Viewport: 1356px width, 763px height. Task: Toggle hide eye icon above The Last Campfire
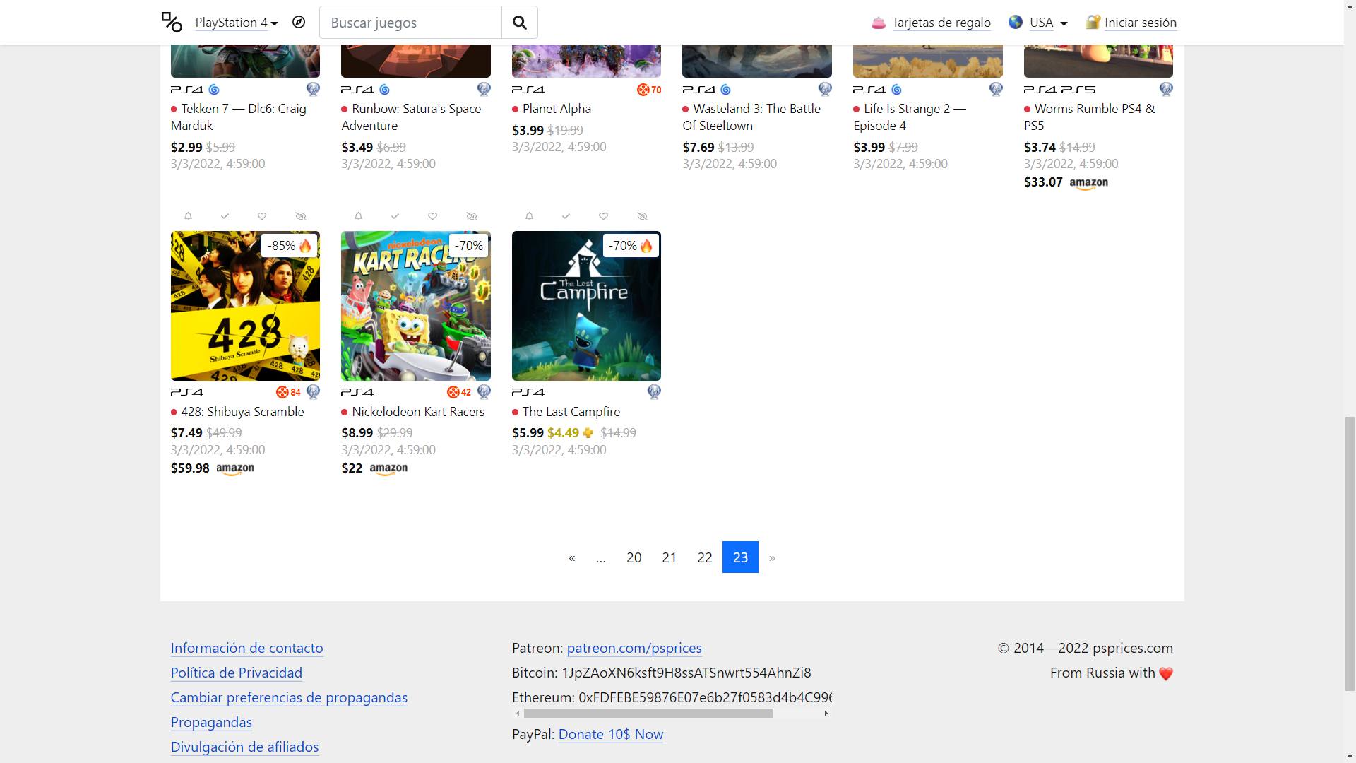(642, 216)
